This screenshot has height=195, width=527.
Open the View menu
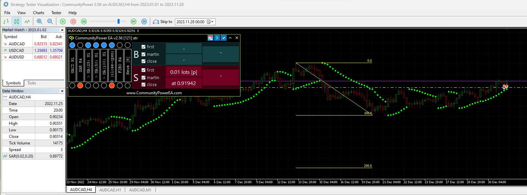click(21, 13)
